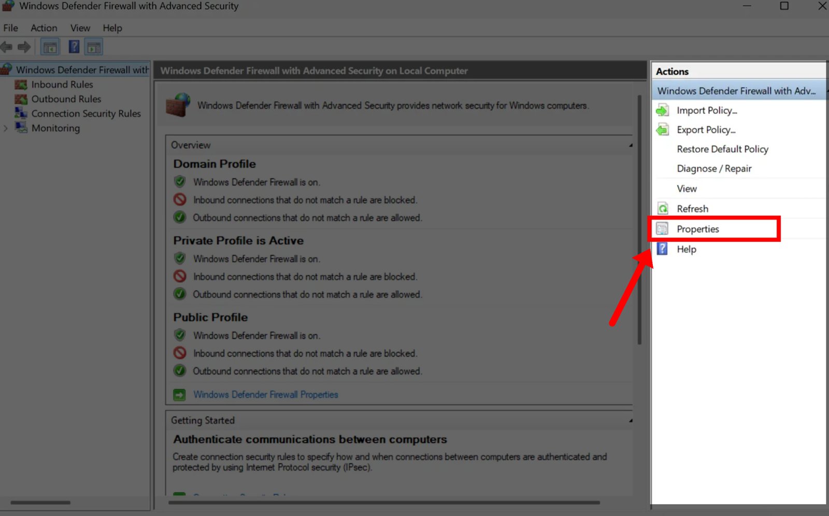Click the blue Help toolbar icon
The width and height of the screenshot is (829, 516).
pos(74,47)
